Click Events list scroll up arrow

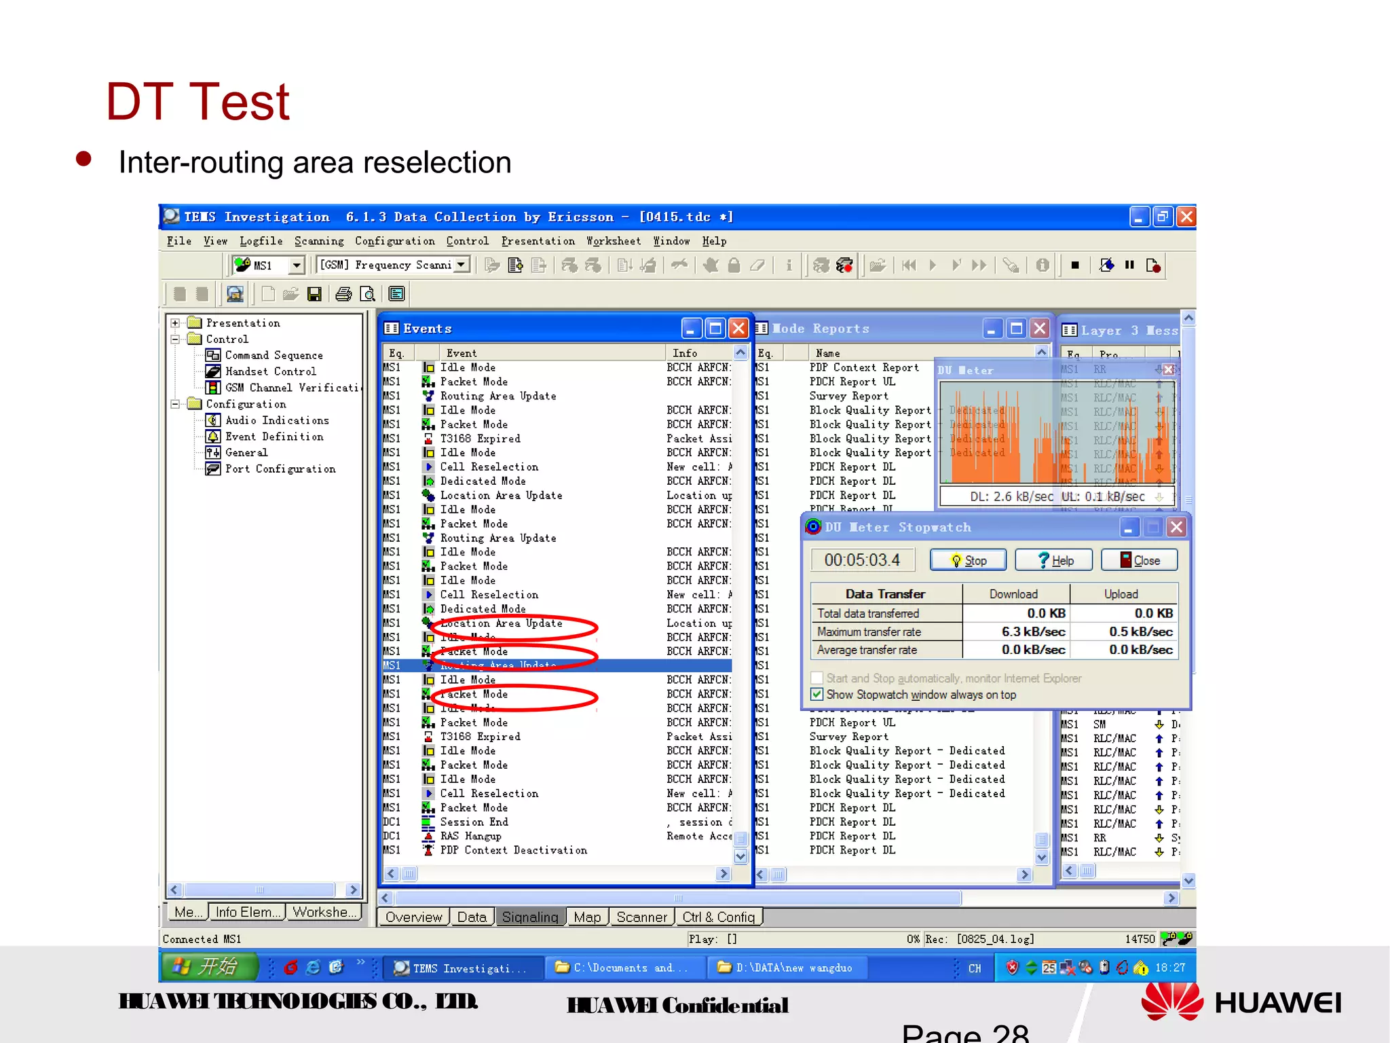coord(740,352)
